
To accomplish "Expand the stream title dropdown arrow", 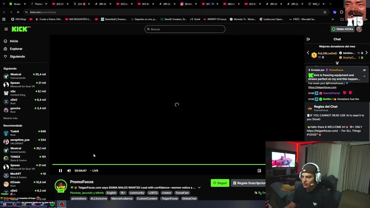I will [199, 188].
